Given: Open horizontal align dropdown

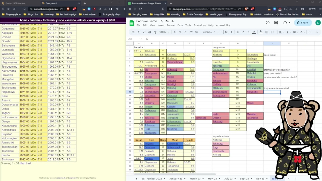Looking at the screenshot, I should point(281,32).
